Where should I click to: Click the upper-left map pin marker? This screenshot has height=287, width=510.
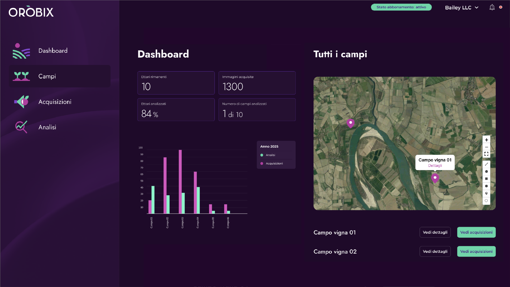(350, 123)
